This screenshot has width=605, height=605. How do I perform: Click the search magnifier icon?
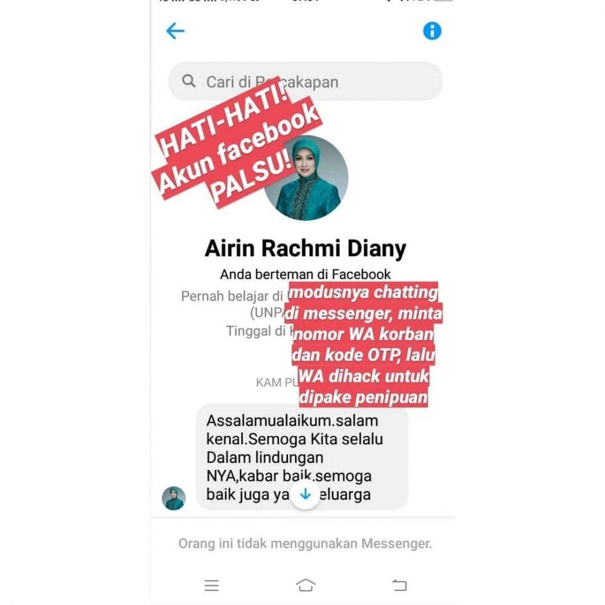(189, 81)
